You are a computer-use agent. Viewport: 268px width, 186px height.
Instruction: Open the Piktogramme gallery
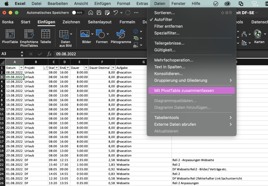(x=121, y=34)
